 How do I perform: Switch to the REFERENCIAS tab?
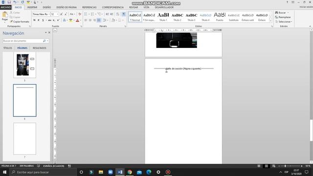tap(89, 7)
